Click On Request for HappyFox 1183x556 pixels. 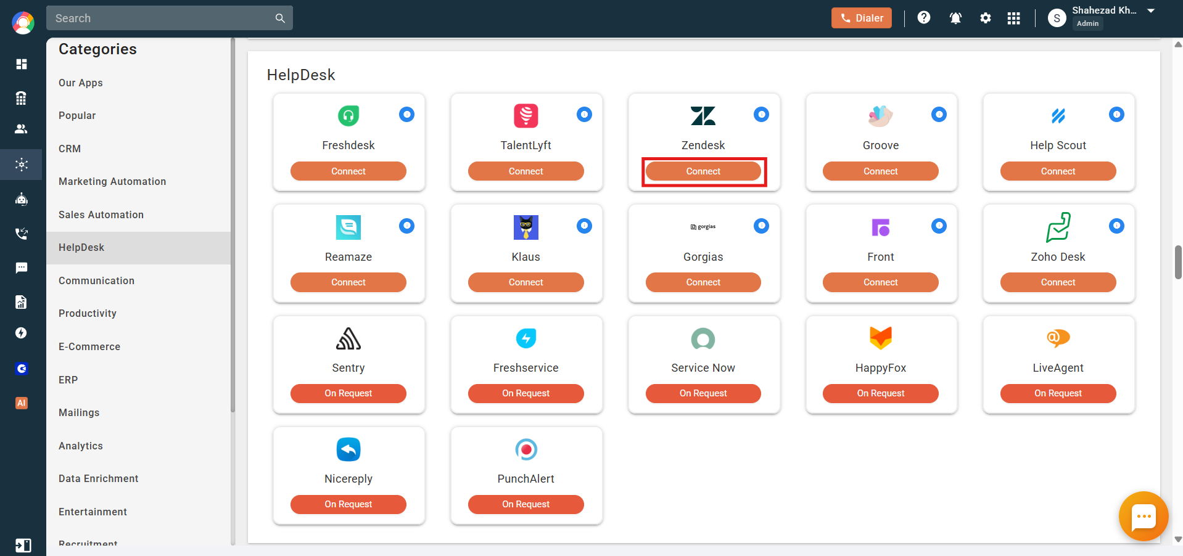coord(881,393)
